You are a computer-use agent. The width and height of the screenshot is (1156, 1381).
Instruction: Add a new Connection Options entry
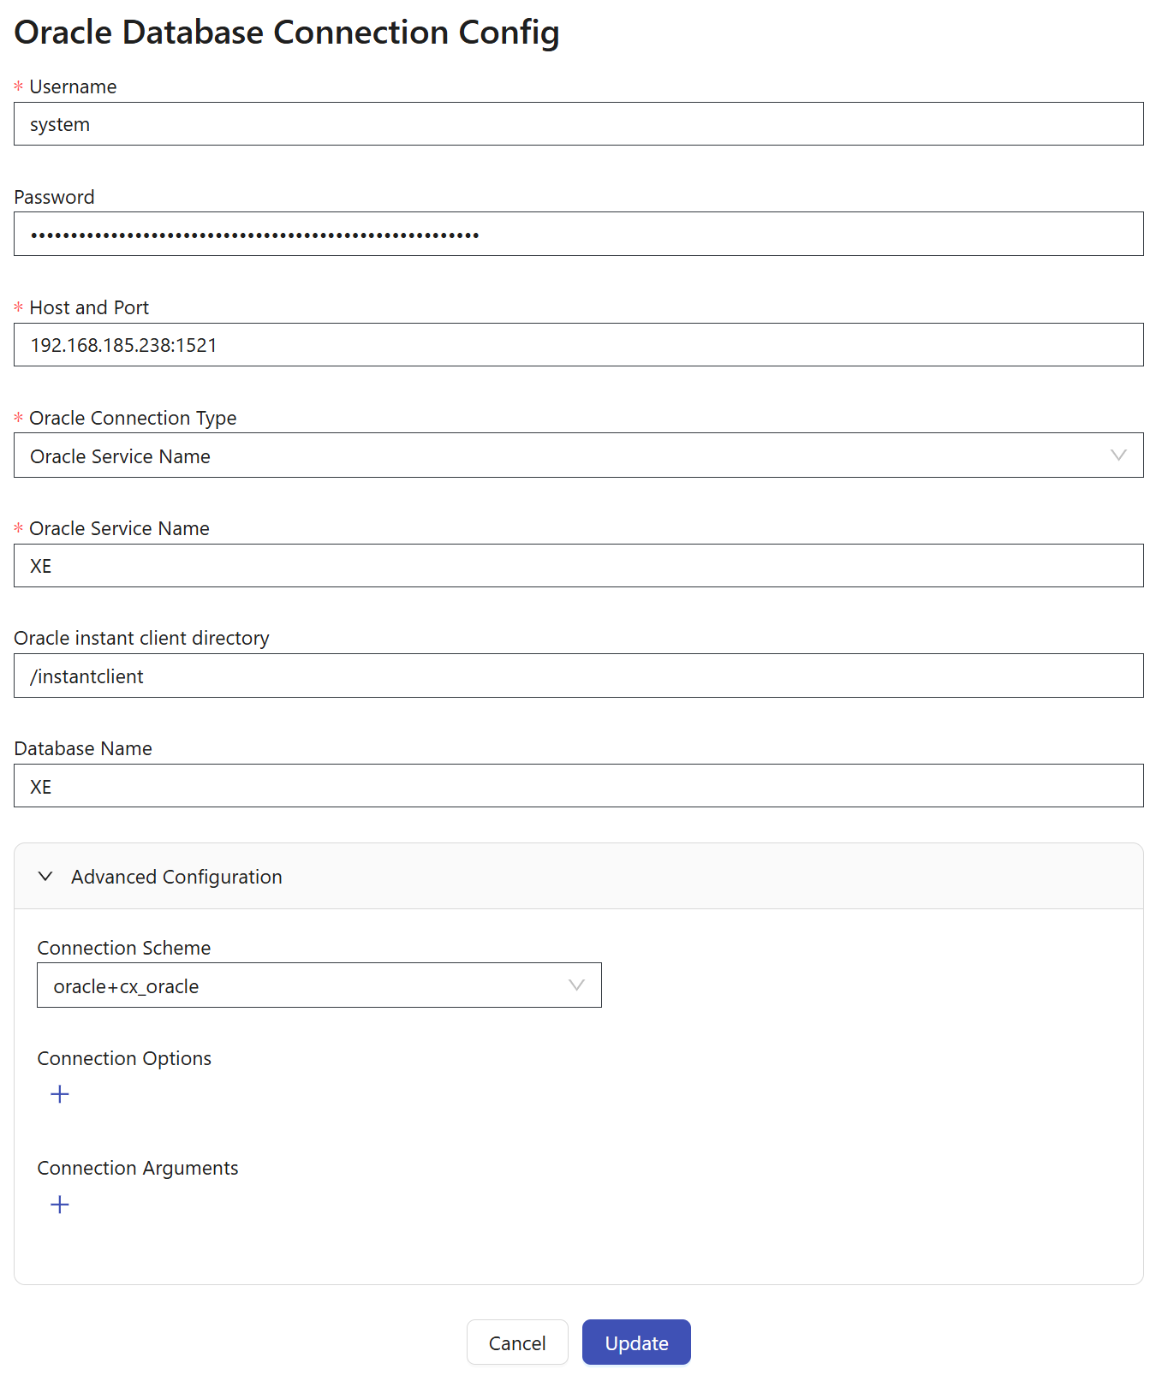pos(60,1094)
